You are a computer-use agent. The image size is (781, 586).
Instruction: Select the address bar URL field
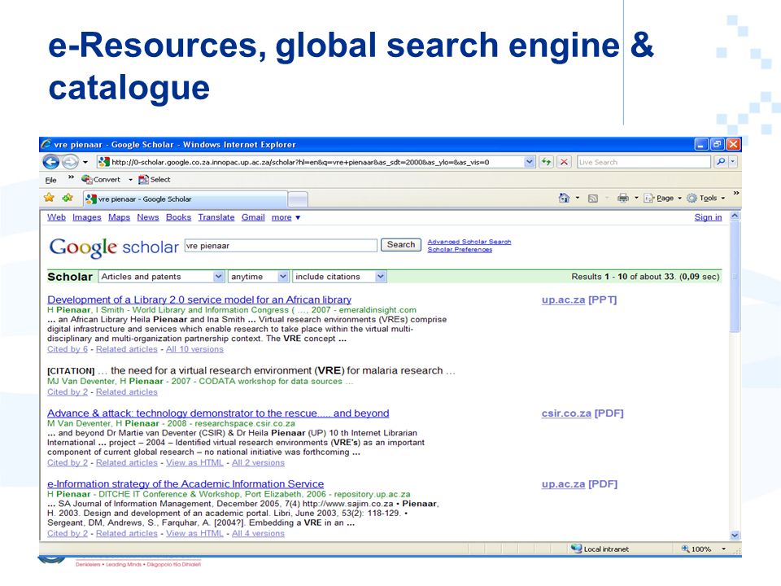pyautogui.click(x=311, y=162)
